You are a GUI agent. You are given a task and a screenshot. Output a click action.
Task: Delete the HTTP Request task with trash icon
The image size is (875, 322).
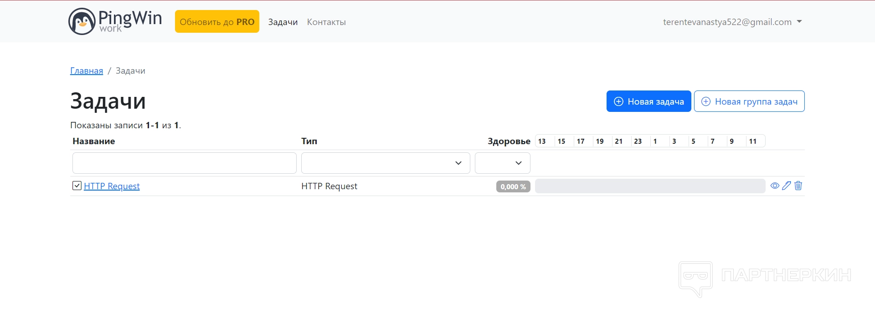point(798,186)
